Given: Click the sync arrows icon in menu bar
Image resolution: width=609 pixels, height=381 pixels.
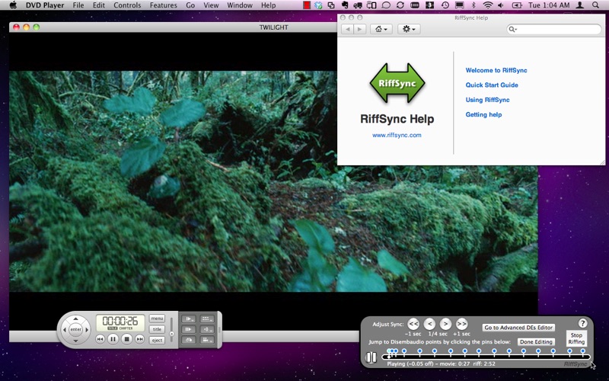Looking at the screenshot, I should click(x=400, y=5).
